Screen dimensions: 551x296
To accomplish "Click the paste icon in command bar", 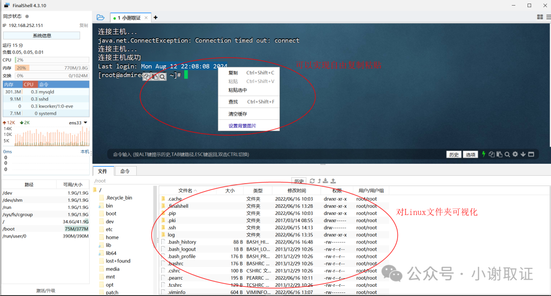I will (x=499, y=154).
